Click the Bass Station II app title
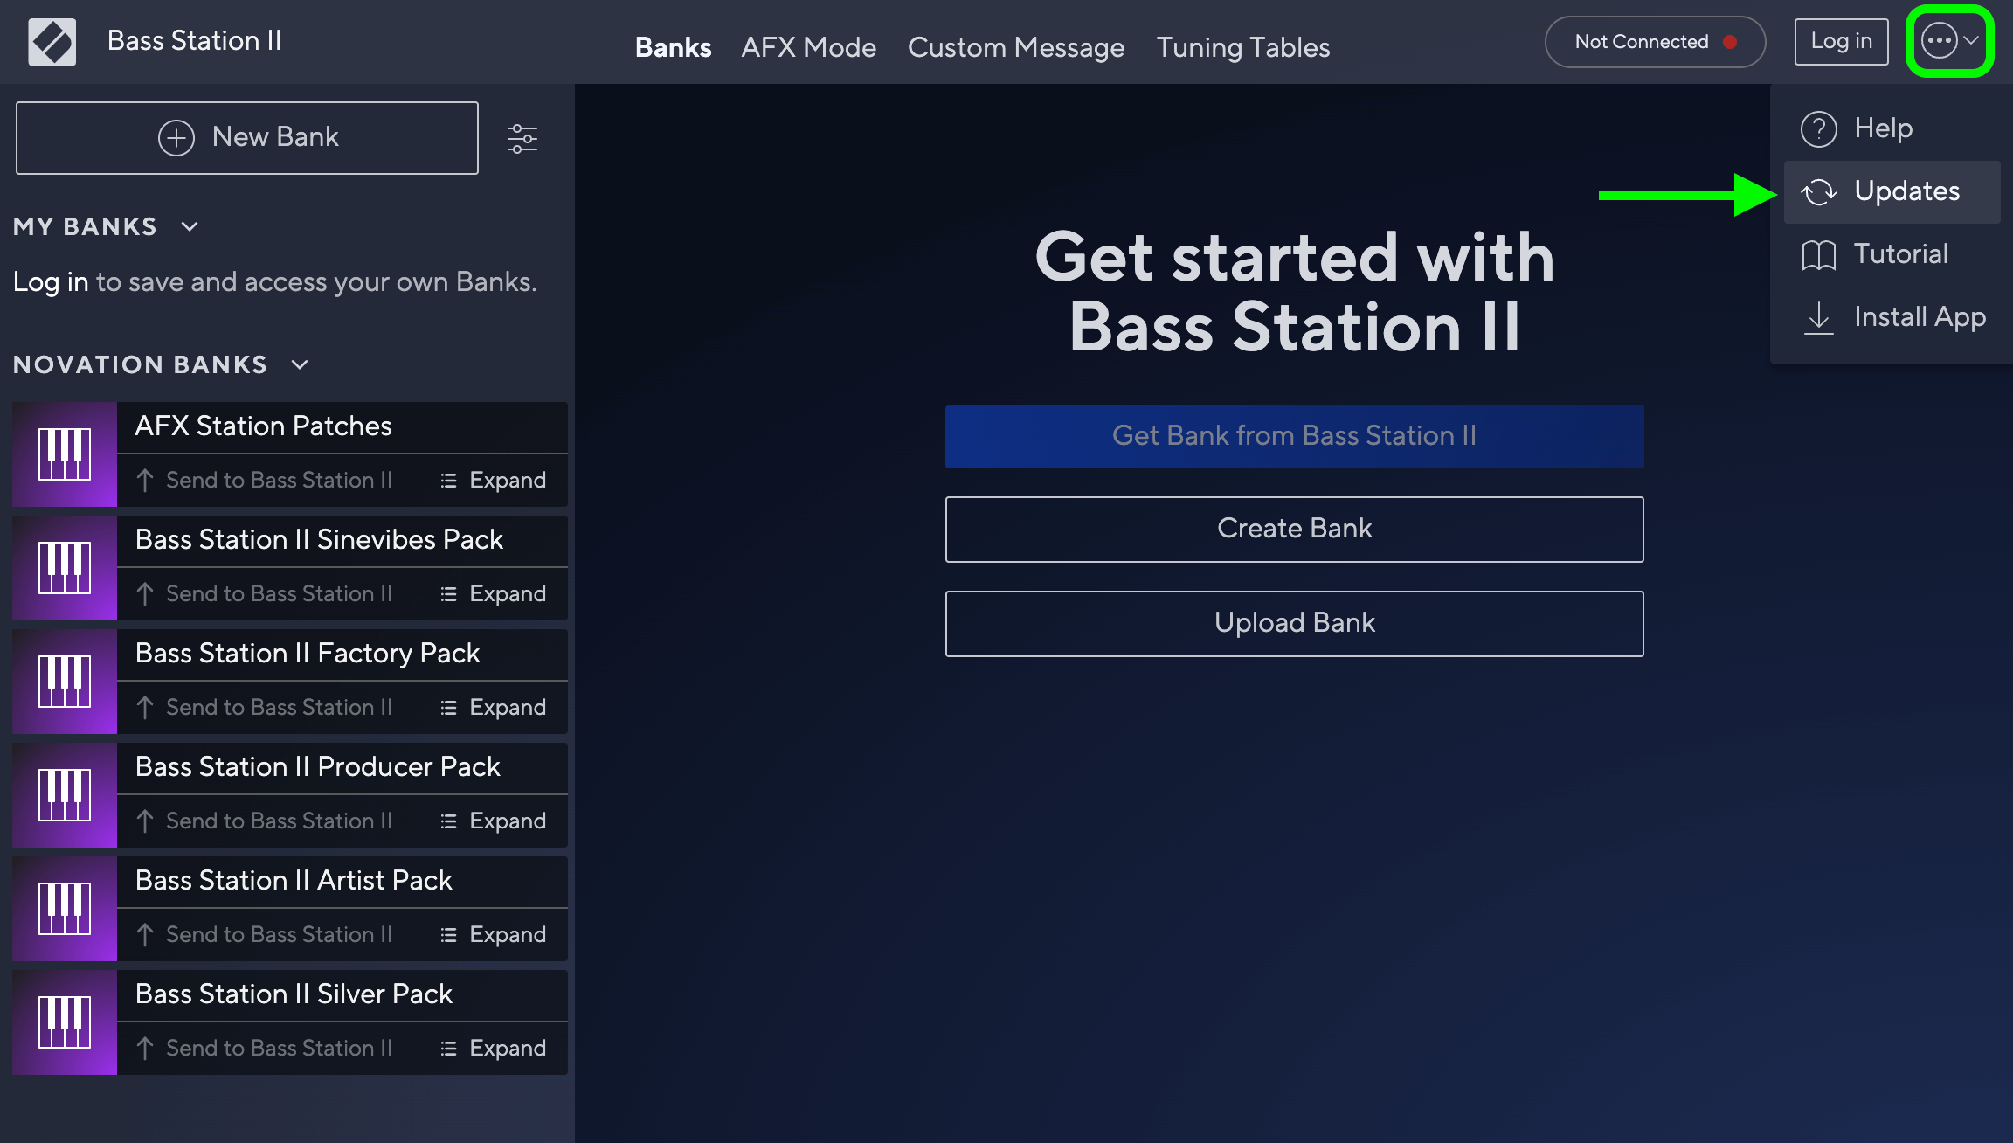The width and height of the screenshot is (2013, 1143). 194,41
